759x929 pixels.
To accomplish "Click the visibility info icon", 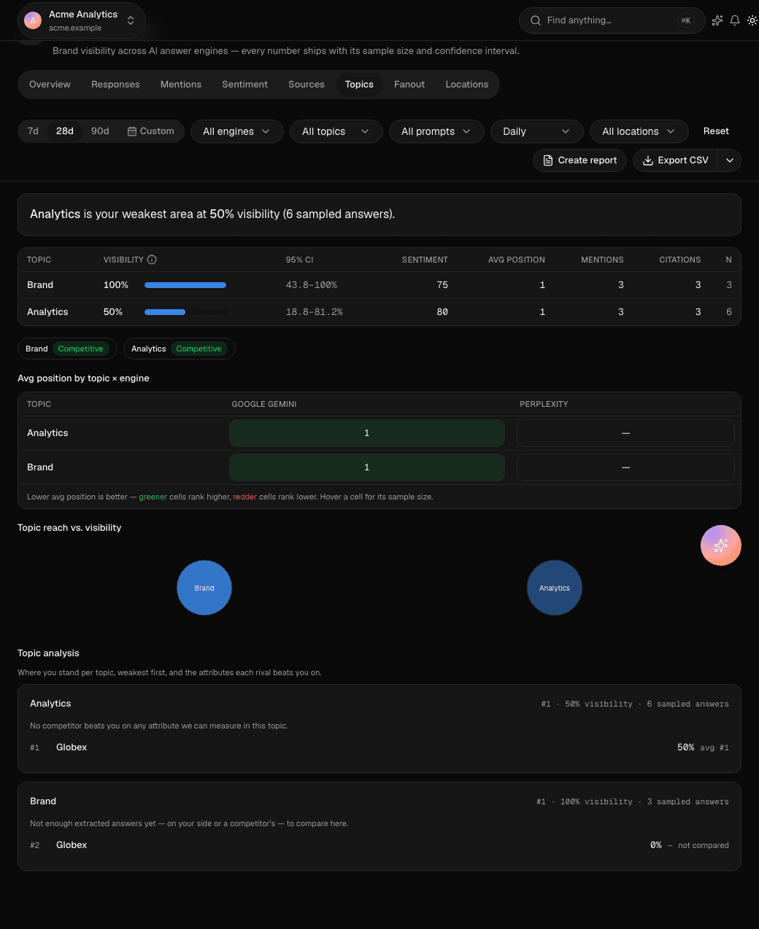I will point(152,260).
